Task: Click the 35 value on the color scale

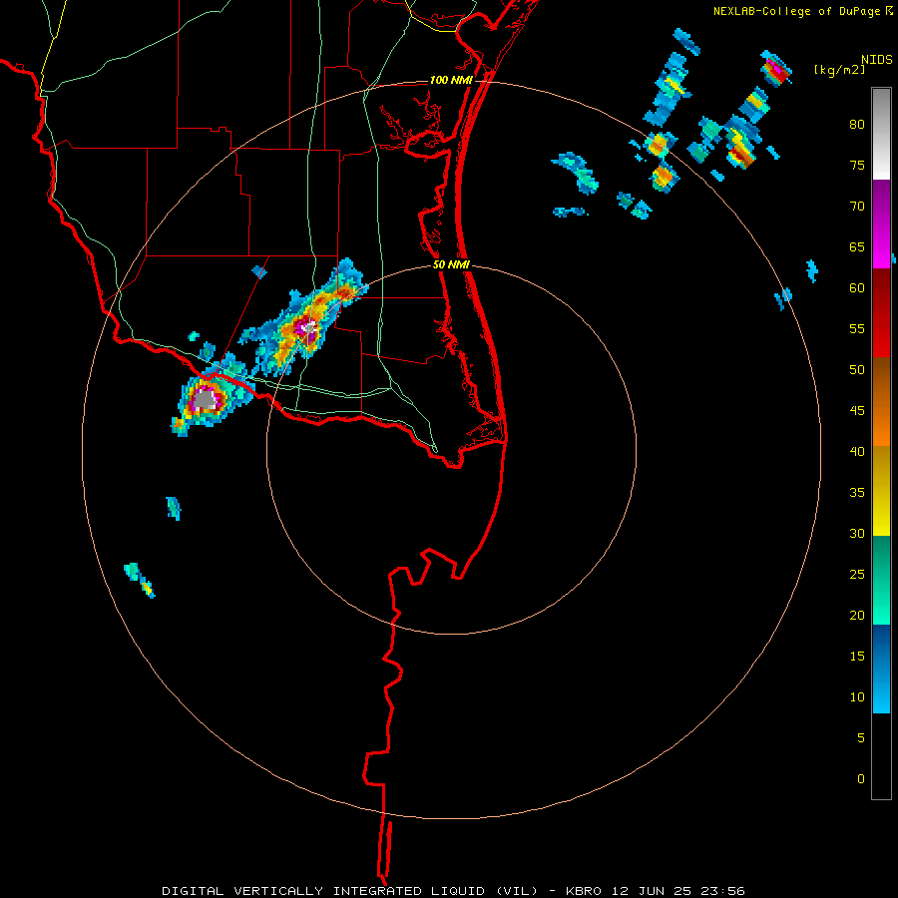Action: pos(857,493)
